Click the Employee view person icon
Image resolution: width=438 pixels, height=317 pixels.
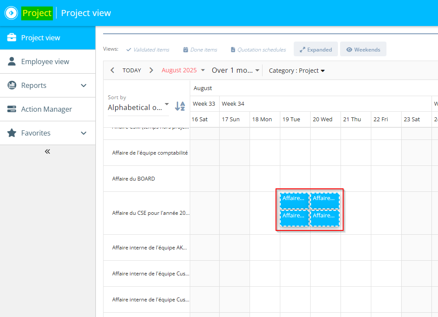tap(12, 61)
